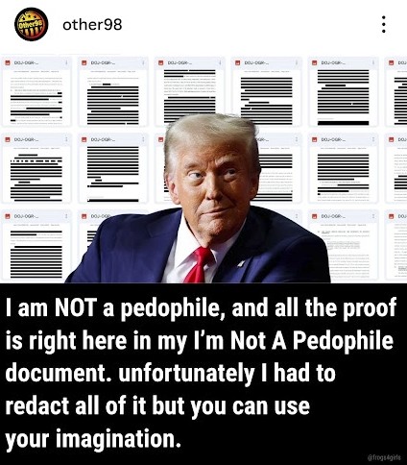
Task: Open kebab menu of second middle-row DOJ-OGR document
Action: (x=143, y=139)
